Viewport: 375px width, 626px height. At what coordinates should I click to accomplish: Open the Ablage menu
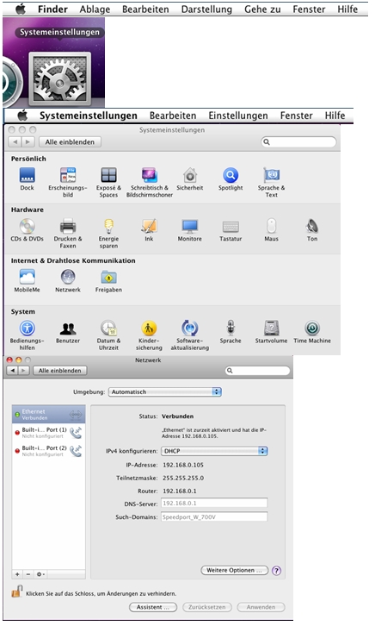tap(95, 9)
